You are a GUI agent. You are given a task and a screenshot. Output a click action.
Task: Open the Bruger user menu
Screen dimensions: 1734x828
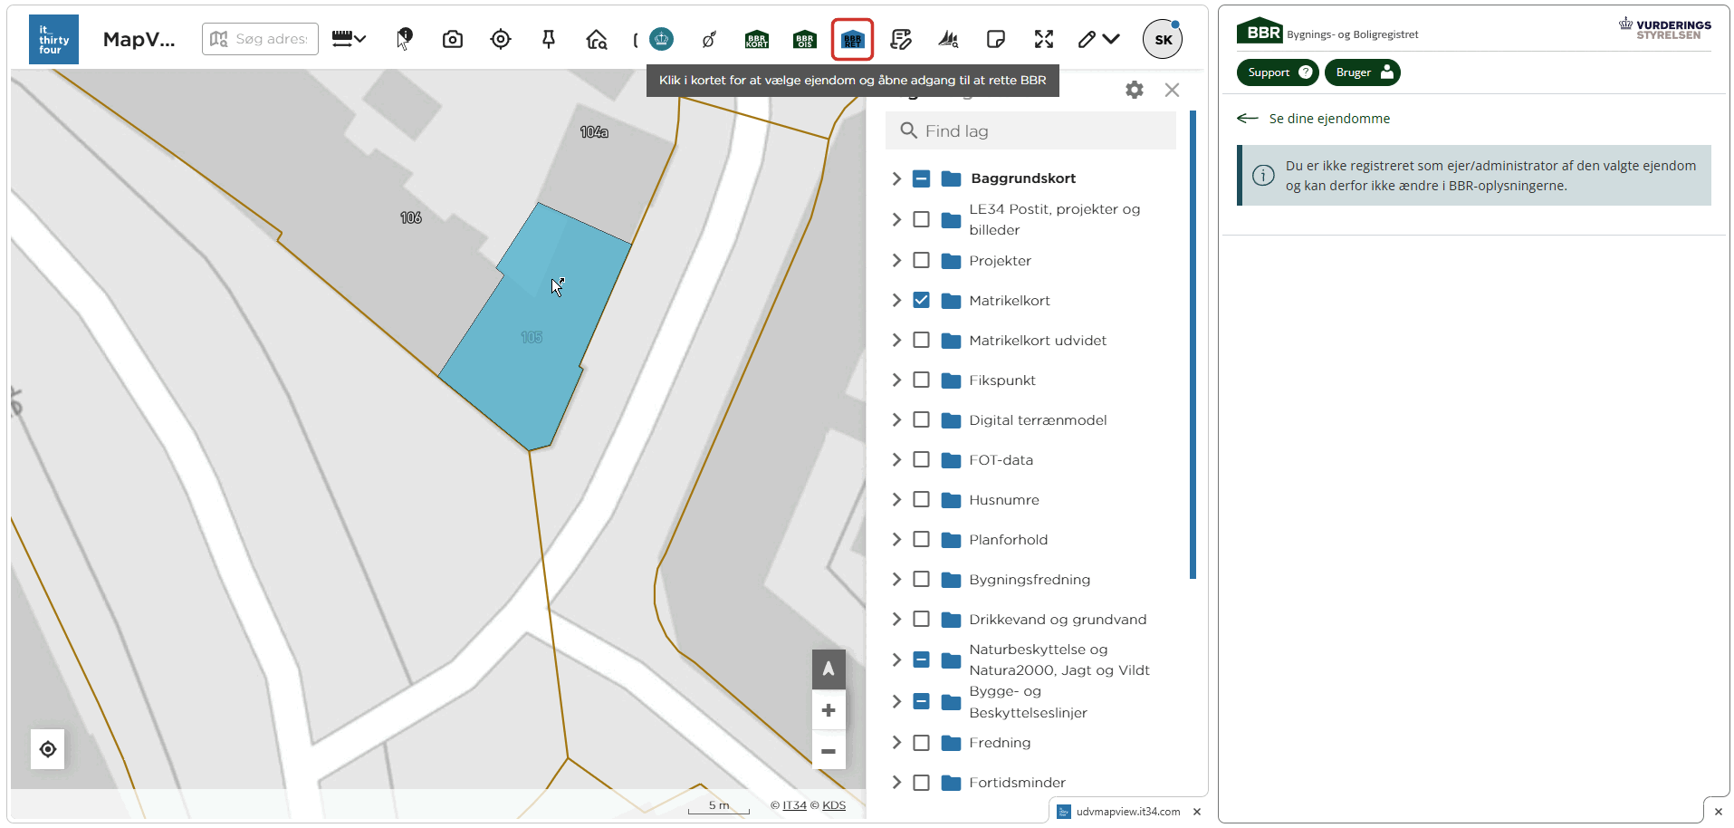coord(1363,72)
